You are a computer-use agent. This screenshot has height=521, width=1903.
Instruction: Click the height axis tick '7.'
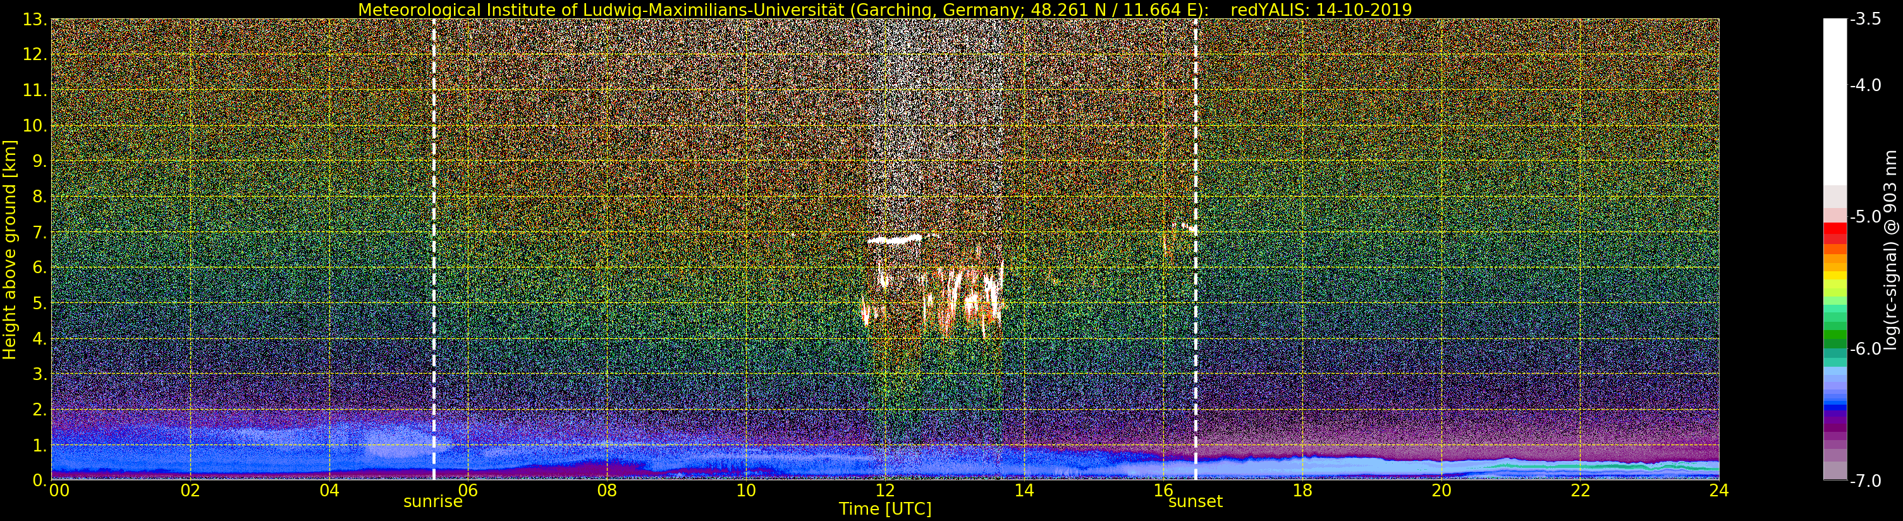(39, 232)
